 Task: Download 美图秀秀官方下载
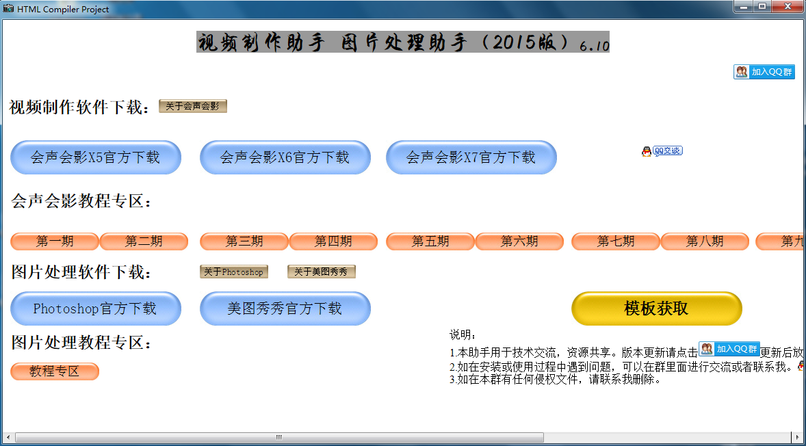[x=285, y=309]
